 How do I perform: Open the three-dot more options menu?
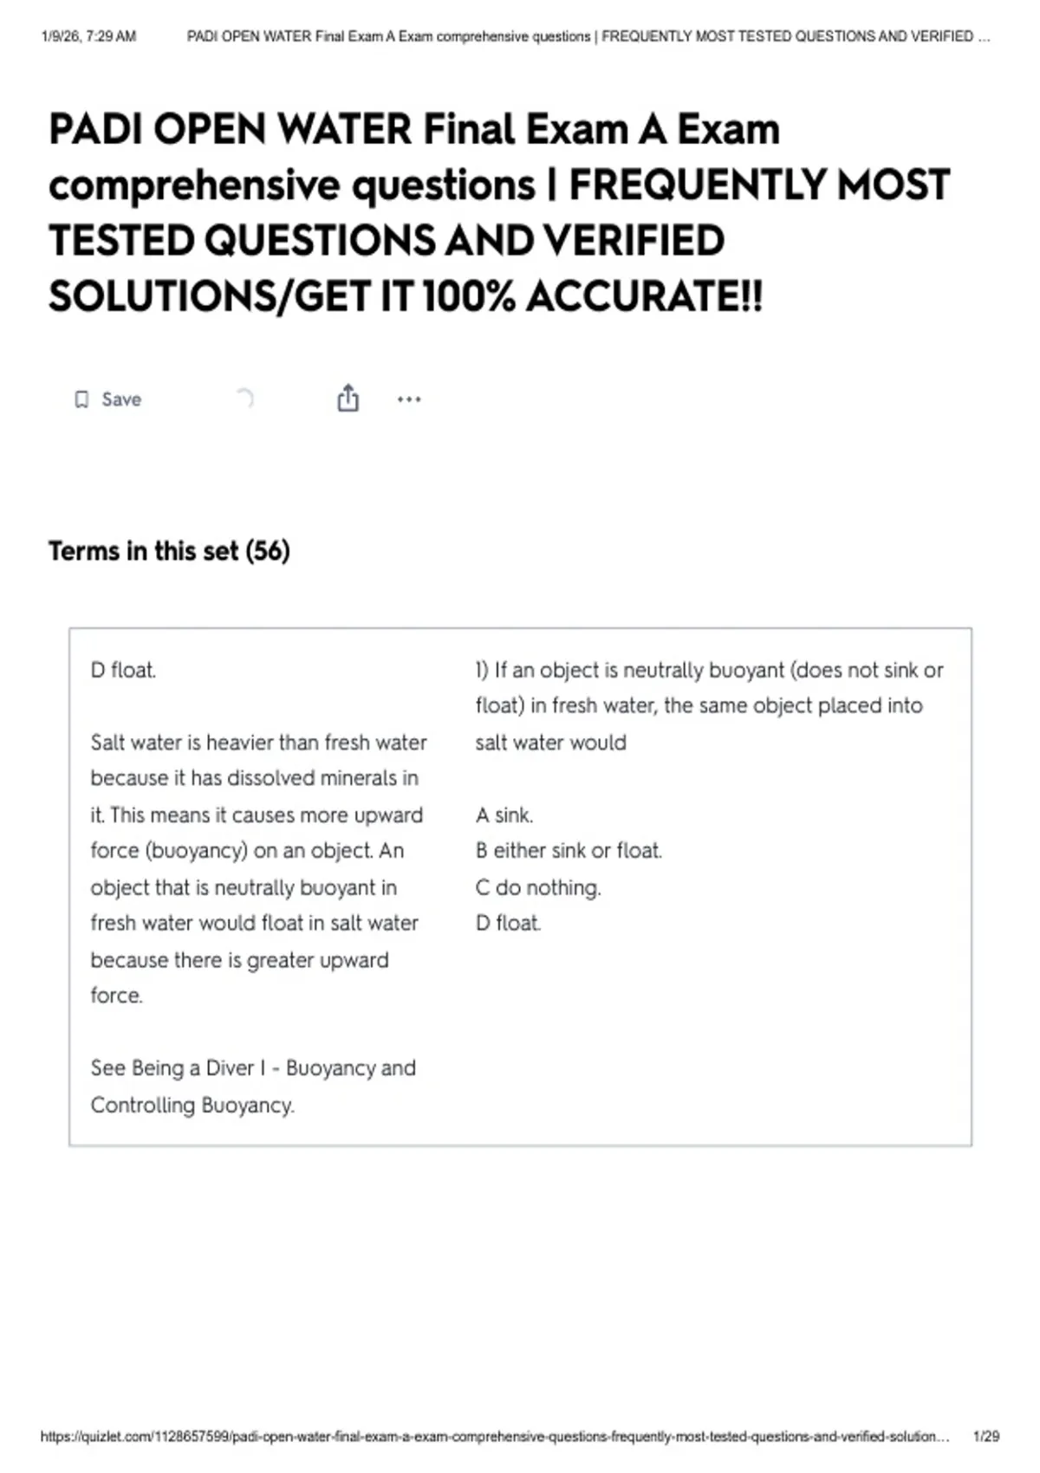(x=409, y=399)
